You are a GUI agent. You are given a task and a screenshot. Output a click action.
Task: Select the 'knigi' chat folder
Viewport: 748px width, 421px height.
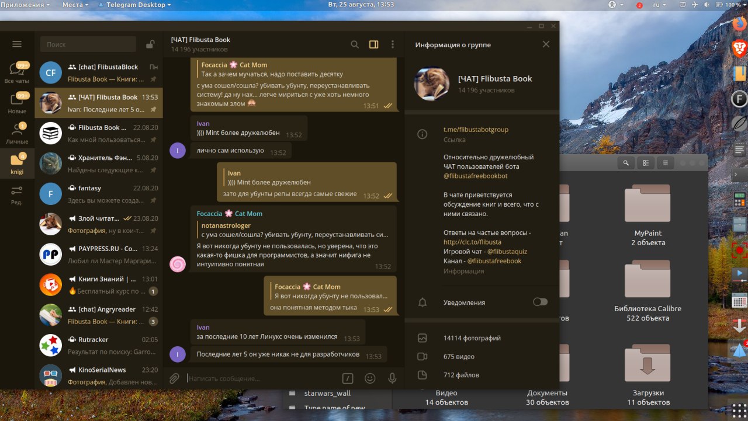point(17,164)
